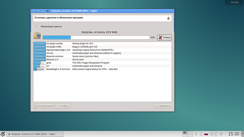Viewport: 244px width, 137px height.
Task: Select the libsecret-common package row
Action: pyautogui.click(x=102, y=56)
